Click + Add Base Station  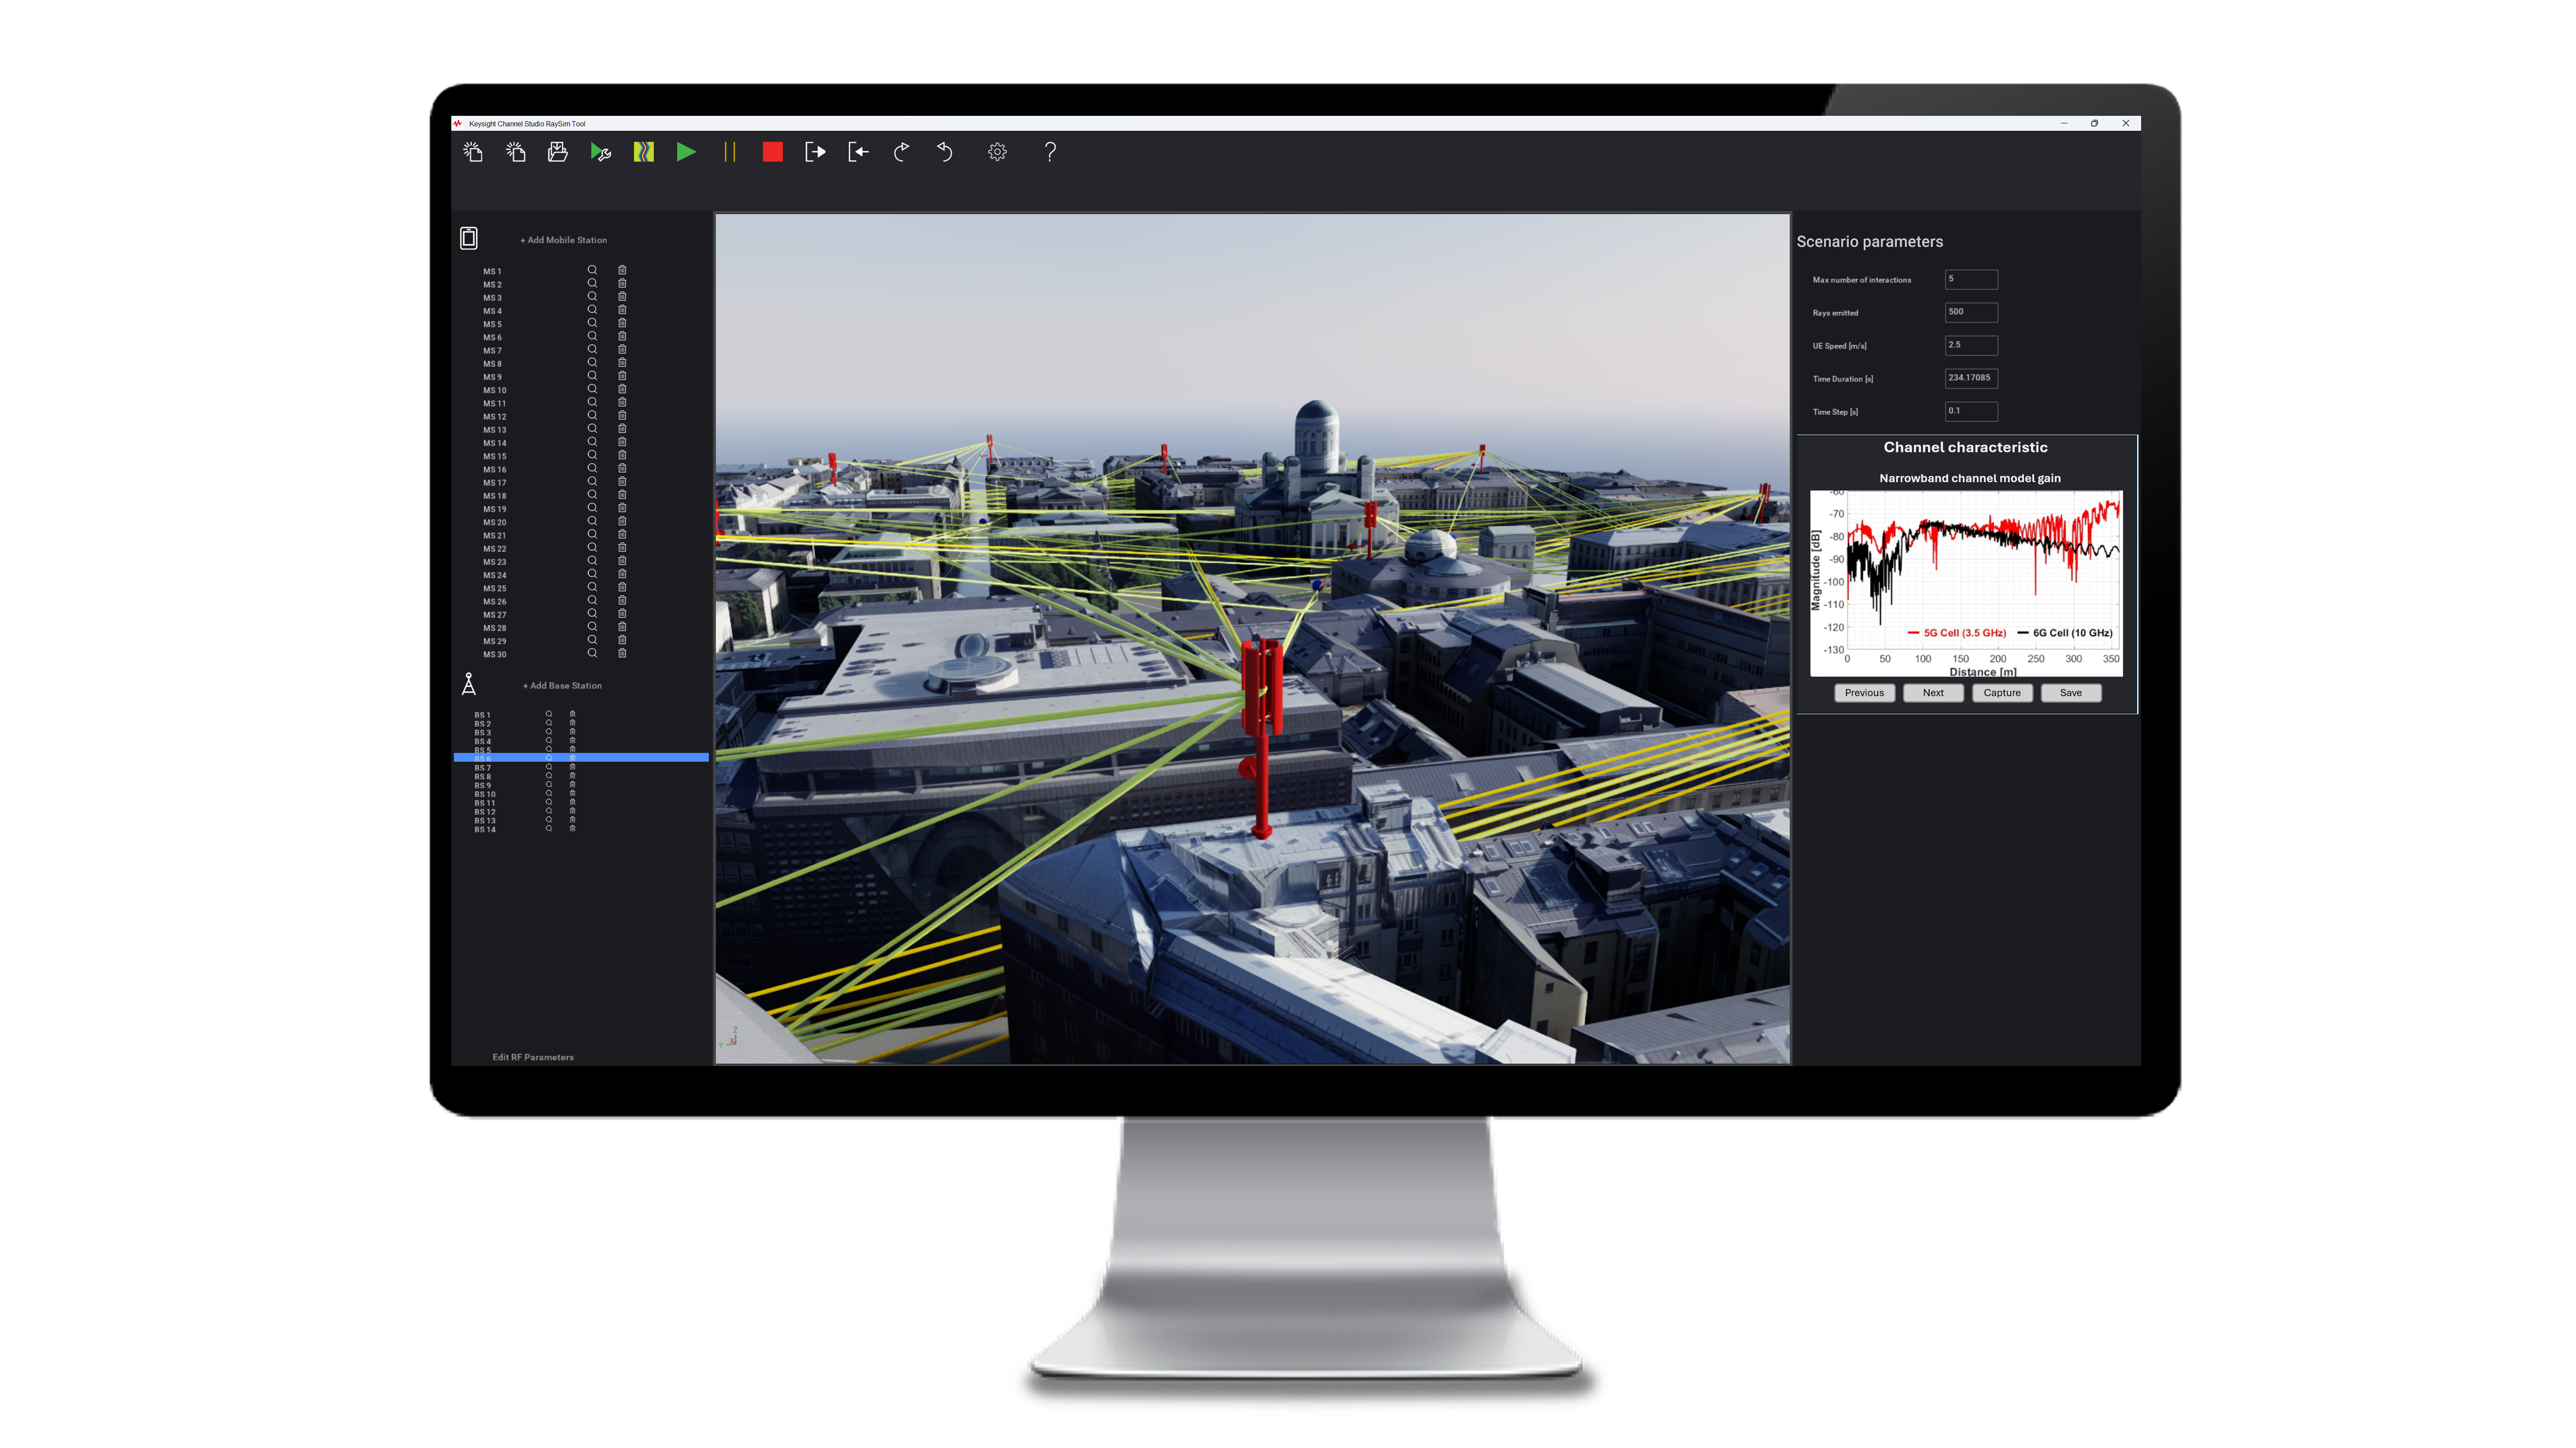coord(561,686)
